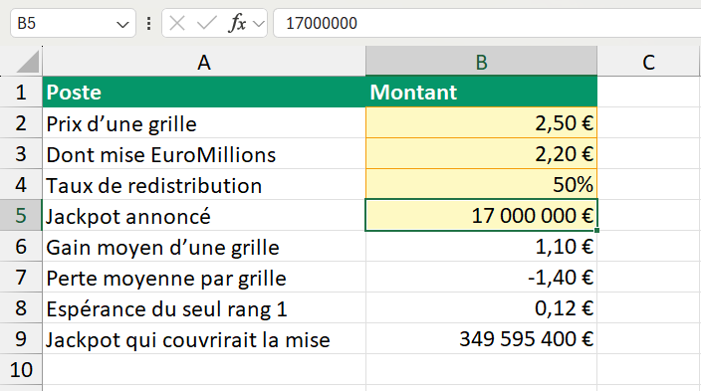Screen dimensions: 701x391
Task: Cancel the formula bar entry (X icon)
Action: (x=177, y=23)
